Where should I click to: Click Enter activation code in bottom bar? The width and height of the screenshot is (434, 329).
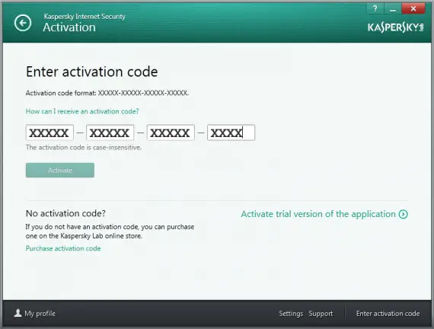pyautogui.click(x=388, y=314)
